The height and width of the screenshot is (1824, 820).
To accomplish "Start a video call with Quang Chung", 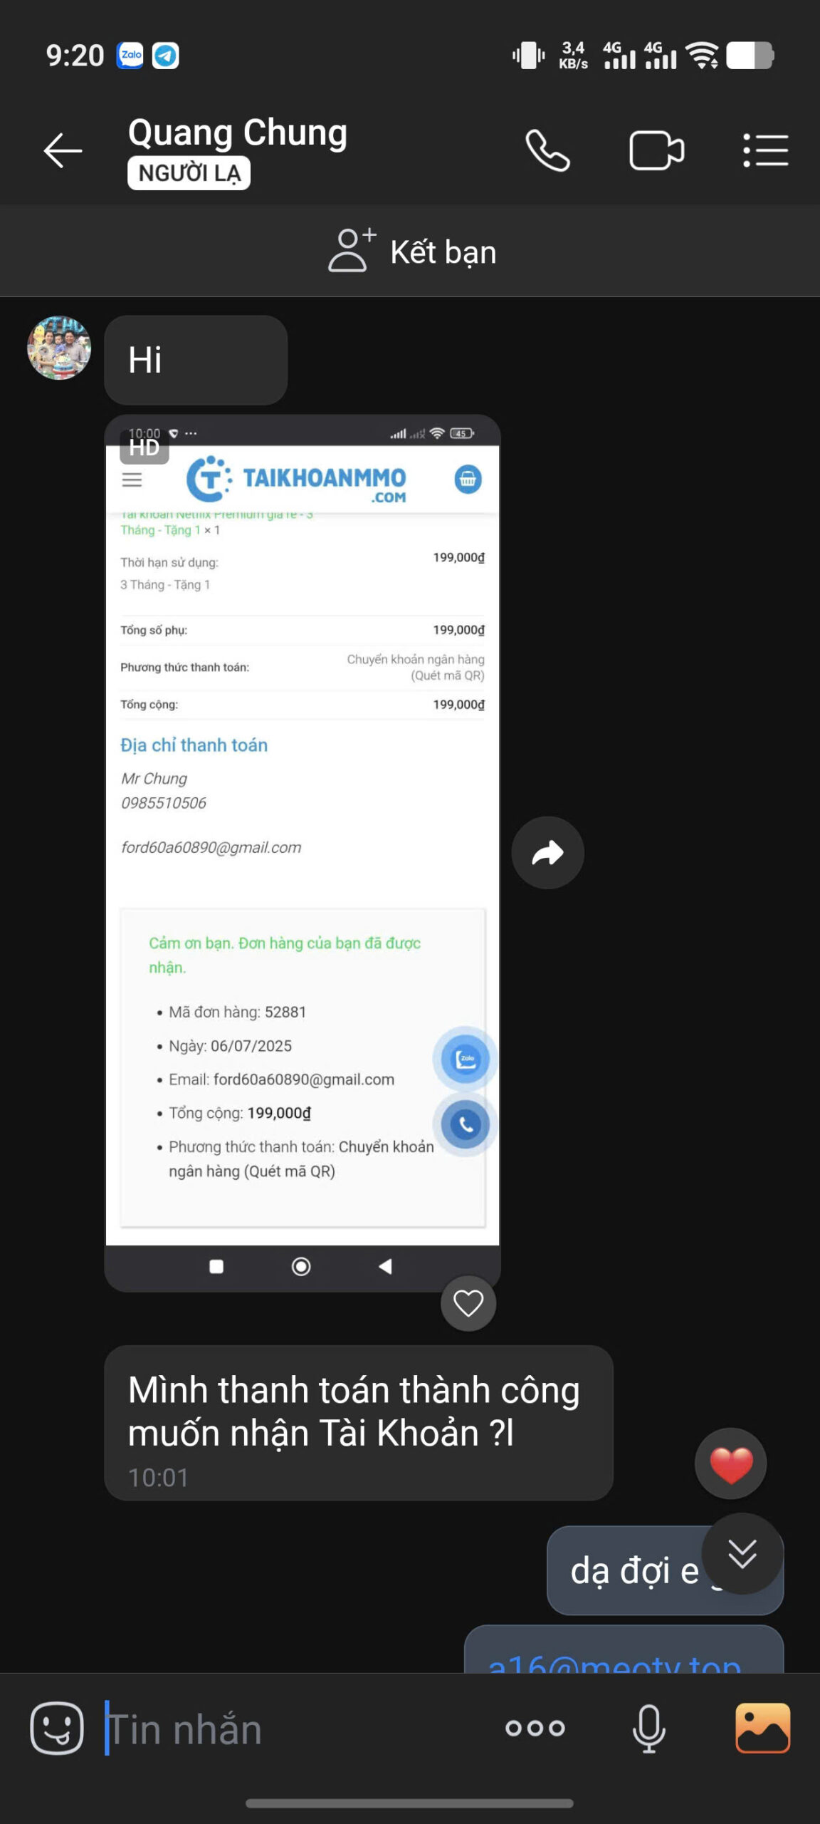I will (656, 151).
